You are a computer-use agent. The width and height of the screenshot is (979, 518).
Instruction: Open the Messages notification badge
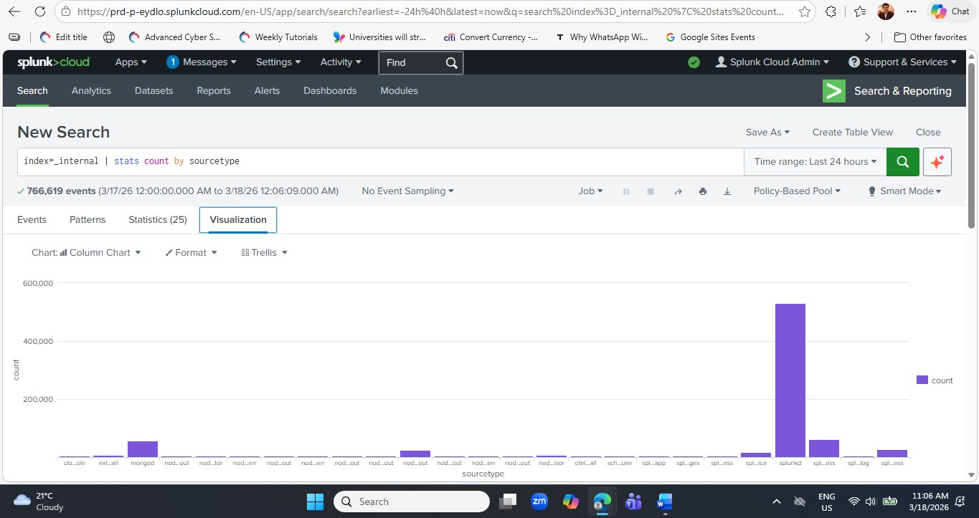point(172,62)
